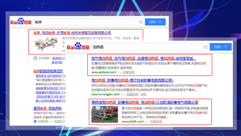Expand the dropdown arrow after www.jskbfb.com
This screenshot has height=136, width=241.
[146, 122]
